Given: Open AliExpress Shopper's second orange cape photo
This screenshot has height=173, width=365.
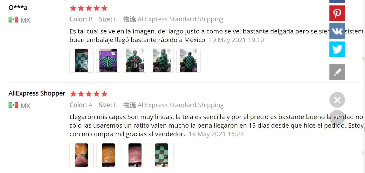Looking at the screenshot, I should tap(108, 155).
